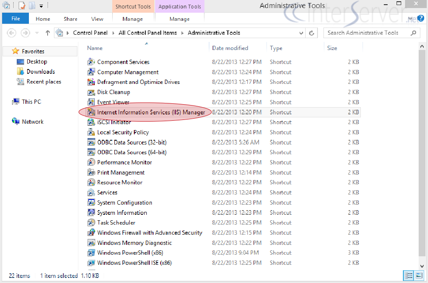Open the Quick Access Toolbar customize dropdown

41,6
